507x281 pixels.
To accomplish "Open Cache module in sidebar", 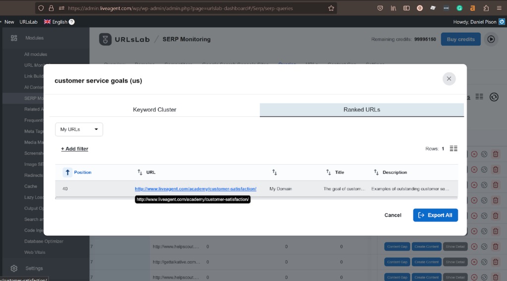I will coord(31,187).
